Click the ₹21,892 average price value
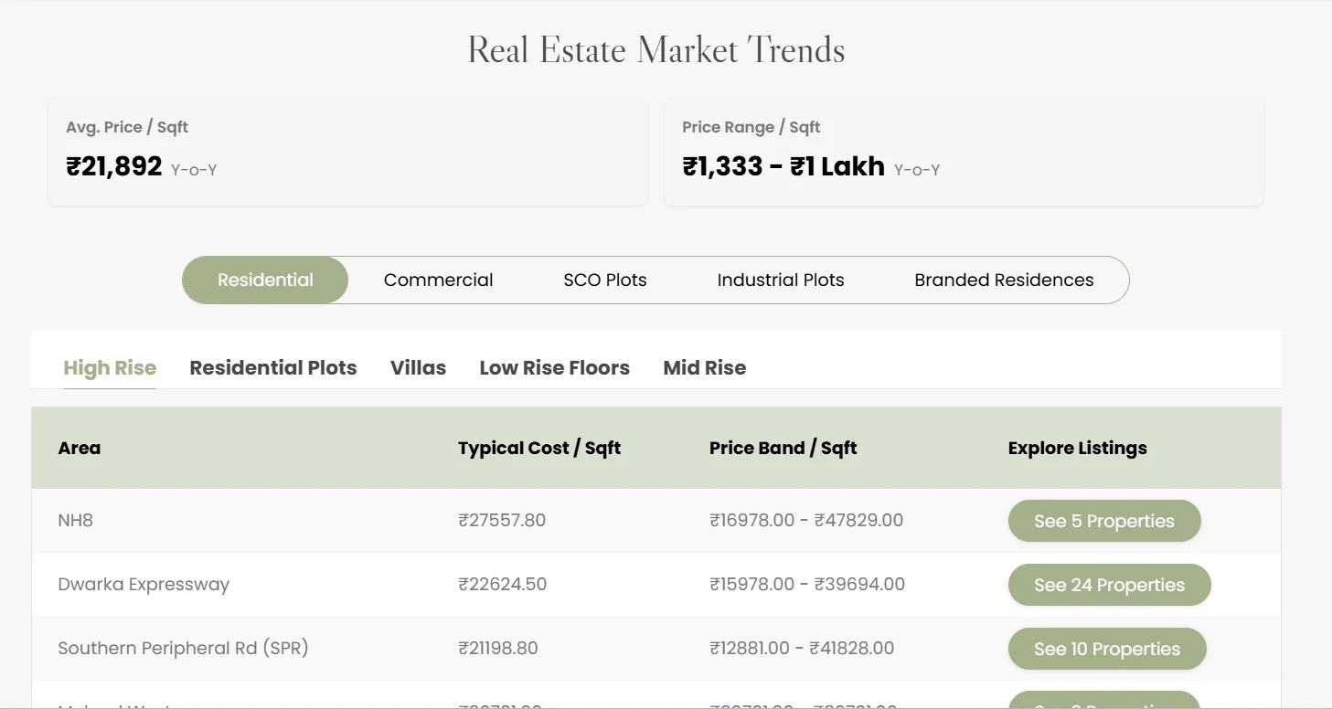This screenshot has height=709, width=1332. [114, 166]
